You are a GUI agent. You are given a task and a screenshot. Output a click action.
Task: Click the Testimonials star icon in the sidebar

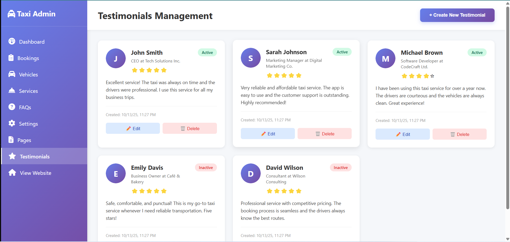pyautogui.click(x=12, y=156)
